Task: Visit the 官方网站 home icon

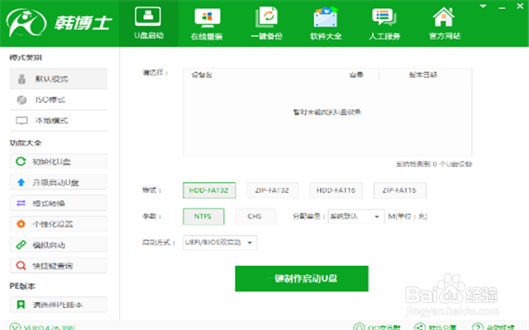Action: point(443,17)
